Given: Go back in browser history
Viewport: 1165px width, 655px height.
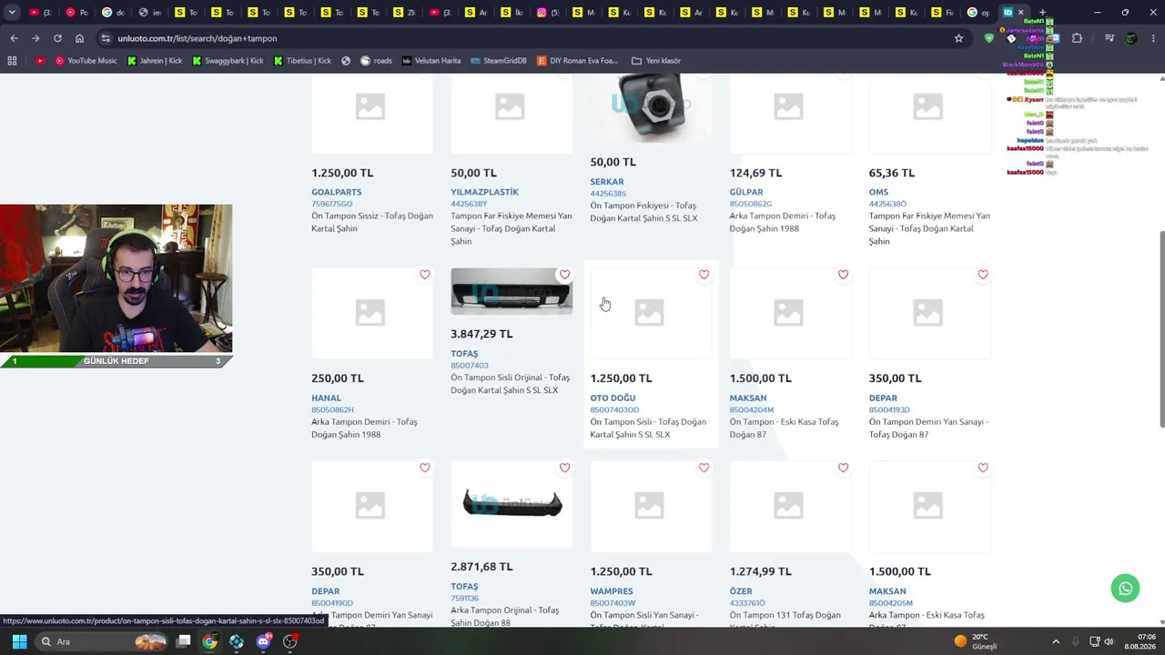Looking at the screenshot, I should click(14, 38).
